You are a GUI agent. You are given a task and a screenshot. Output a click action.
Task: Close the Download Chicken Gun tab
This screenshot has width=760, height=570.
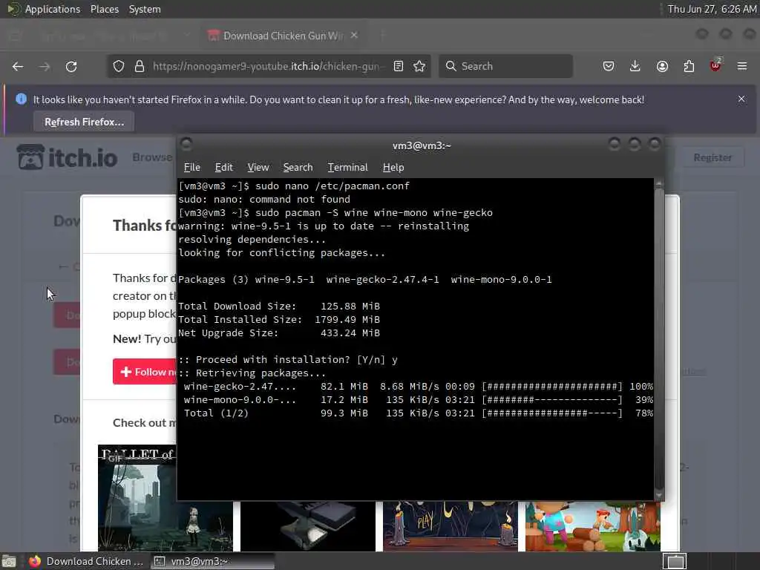coord(354,36)
